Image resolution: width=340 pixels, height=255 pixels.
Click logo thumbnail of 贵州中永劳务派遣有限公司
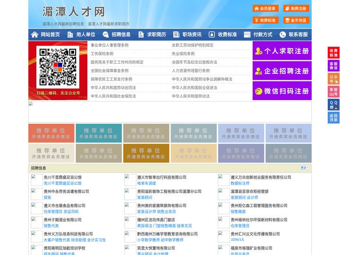tap(37, 194)
